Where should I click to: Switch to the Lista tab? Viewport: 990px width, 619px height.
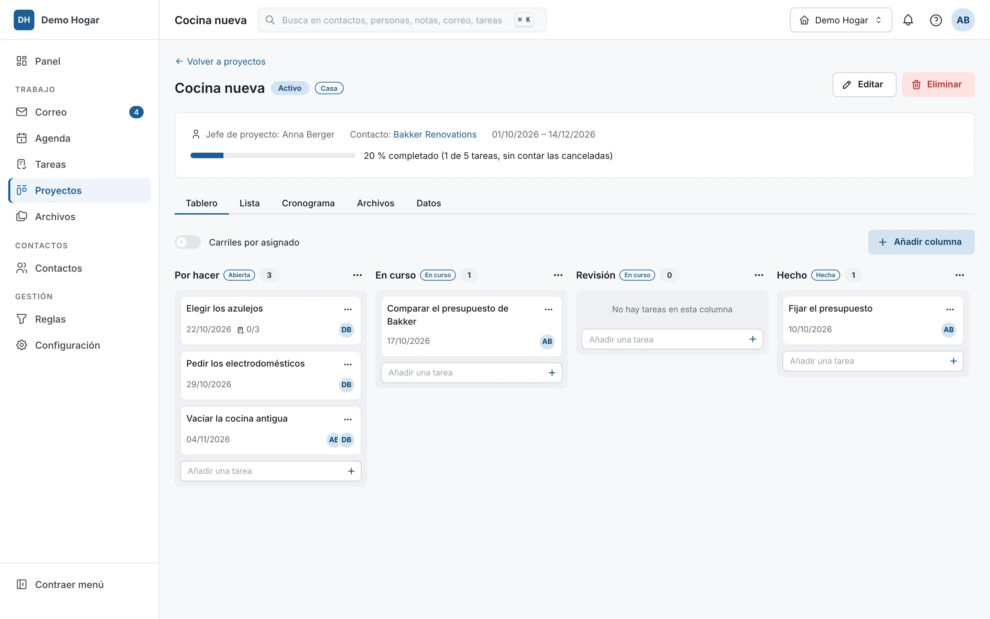pos(250,203)
